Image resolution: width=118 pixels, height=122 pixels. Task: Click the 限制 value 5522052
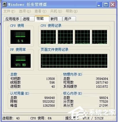point(49,102)
